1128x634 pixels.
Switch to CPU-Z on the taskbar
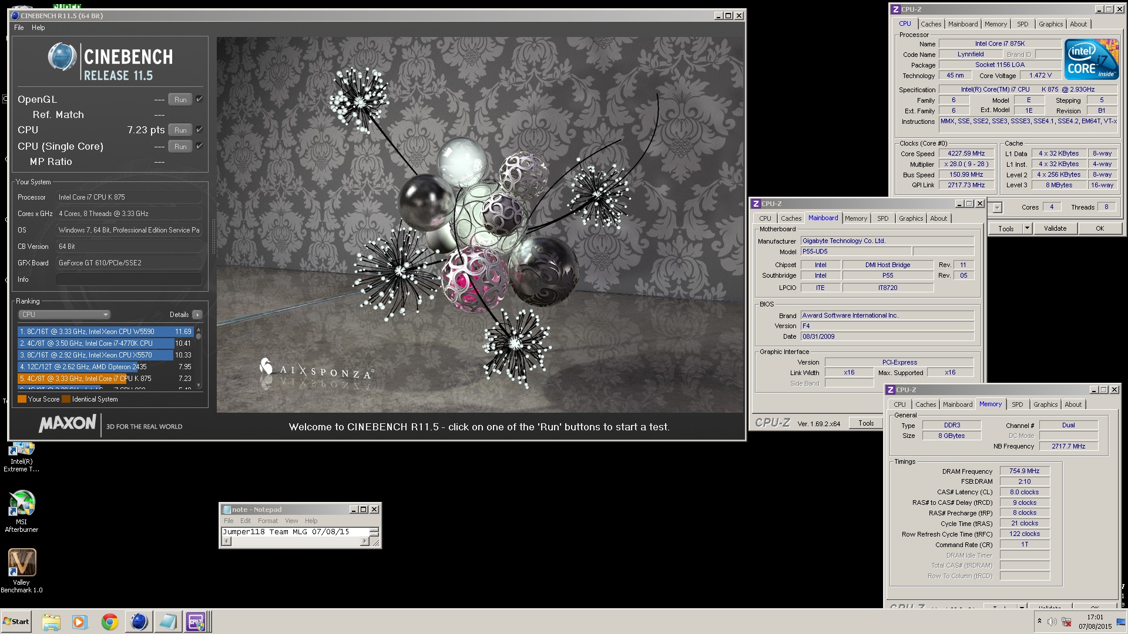pos(196,621)
